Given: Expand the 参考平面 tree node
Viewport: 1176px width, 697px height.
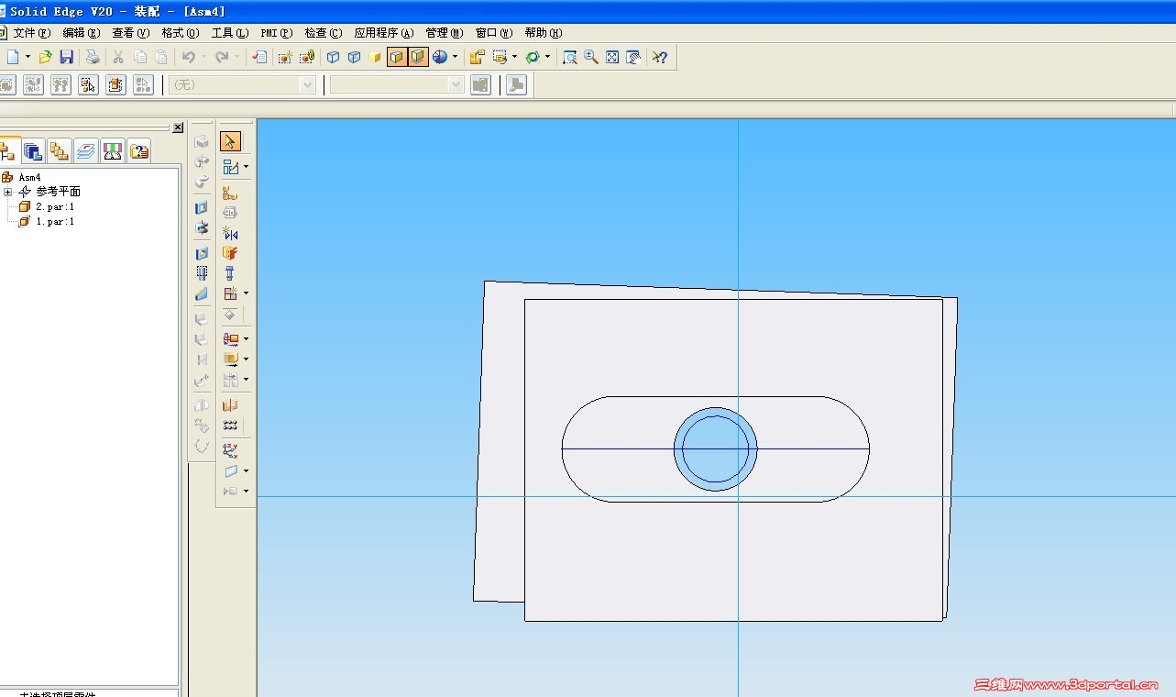Looking at the screenshot, I should tap(8, 192).
